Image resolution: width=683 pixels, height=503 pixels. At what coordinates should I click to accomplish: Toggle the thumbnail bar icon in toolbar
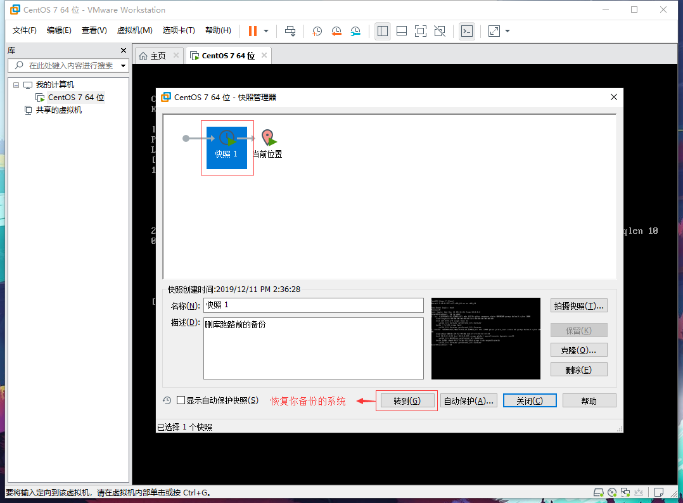[x=402, y=31]
